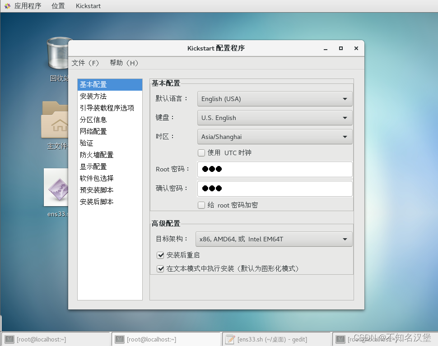Switch to ens33.sh gedit window in taskbar
Viewport: 438px width, 346px height.
point(276,339)
